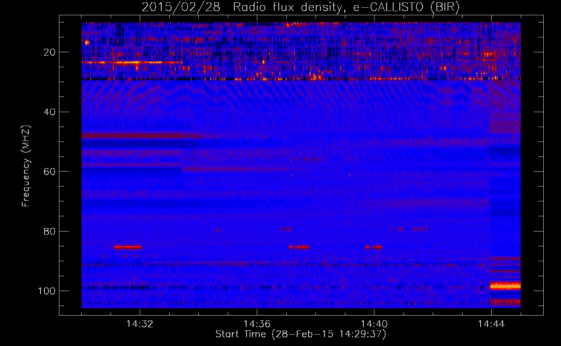The height and width of the screenshot is (346, 561).
Task: Click the 14:44 time tick label
Action: pos(491,324)
